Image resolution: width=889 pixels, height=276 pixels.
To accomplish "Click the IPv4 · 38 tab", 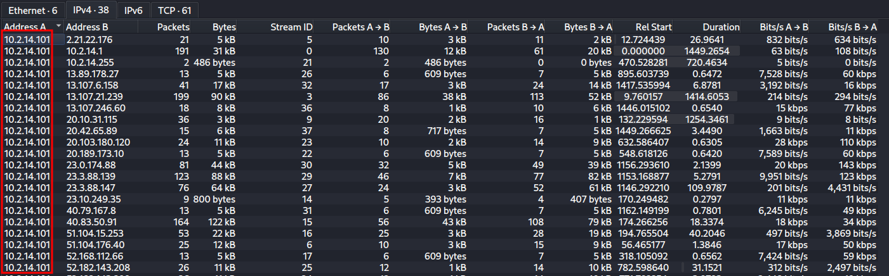I will 91,11.
